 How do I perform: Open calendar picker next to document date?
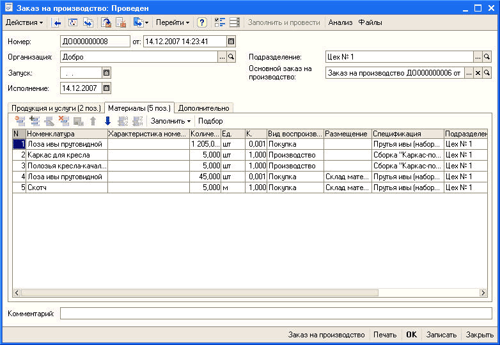click(x=231, y=42)
